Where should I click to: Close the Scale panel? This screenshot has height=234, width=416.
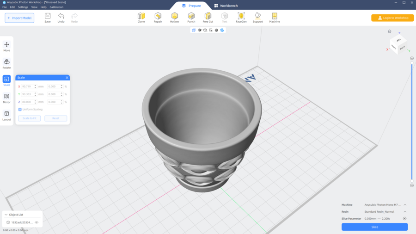pyautogui.click(x=67, y=78)
